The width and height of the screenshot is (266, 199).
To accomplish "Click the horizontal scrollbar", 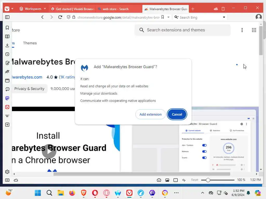I will [142, 174].
